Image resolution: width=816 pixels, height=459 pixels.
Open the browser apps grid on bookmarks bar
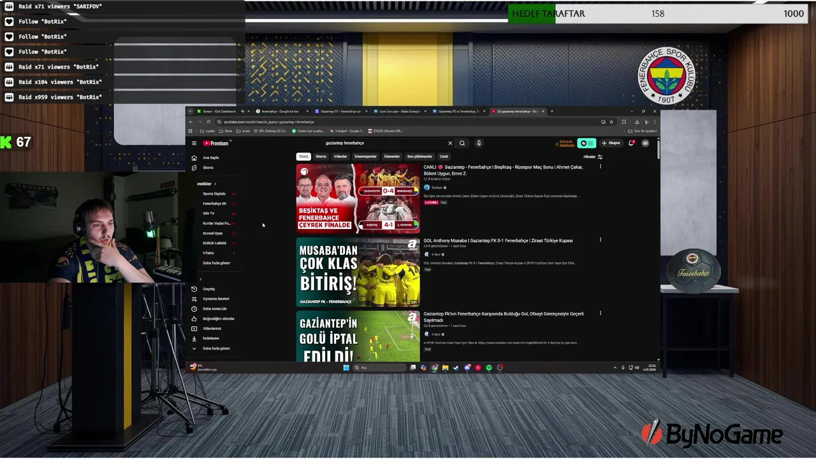pyautogui.click(x=190, y=131)
